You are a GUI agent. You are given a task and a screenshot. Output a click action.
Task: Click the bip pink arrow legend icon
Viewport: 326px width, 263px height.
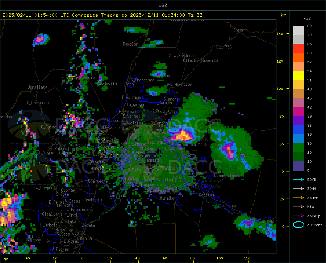click(x=298, y=207)
